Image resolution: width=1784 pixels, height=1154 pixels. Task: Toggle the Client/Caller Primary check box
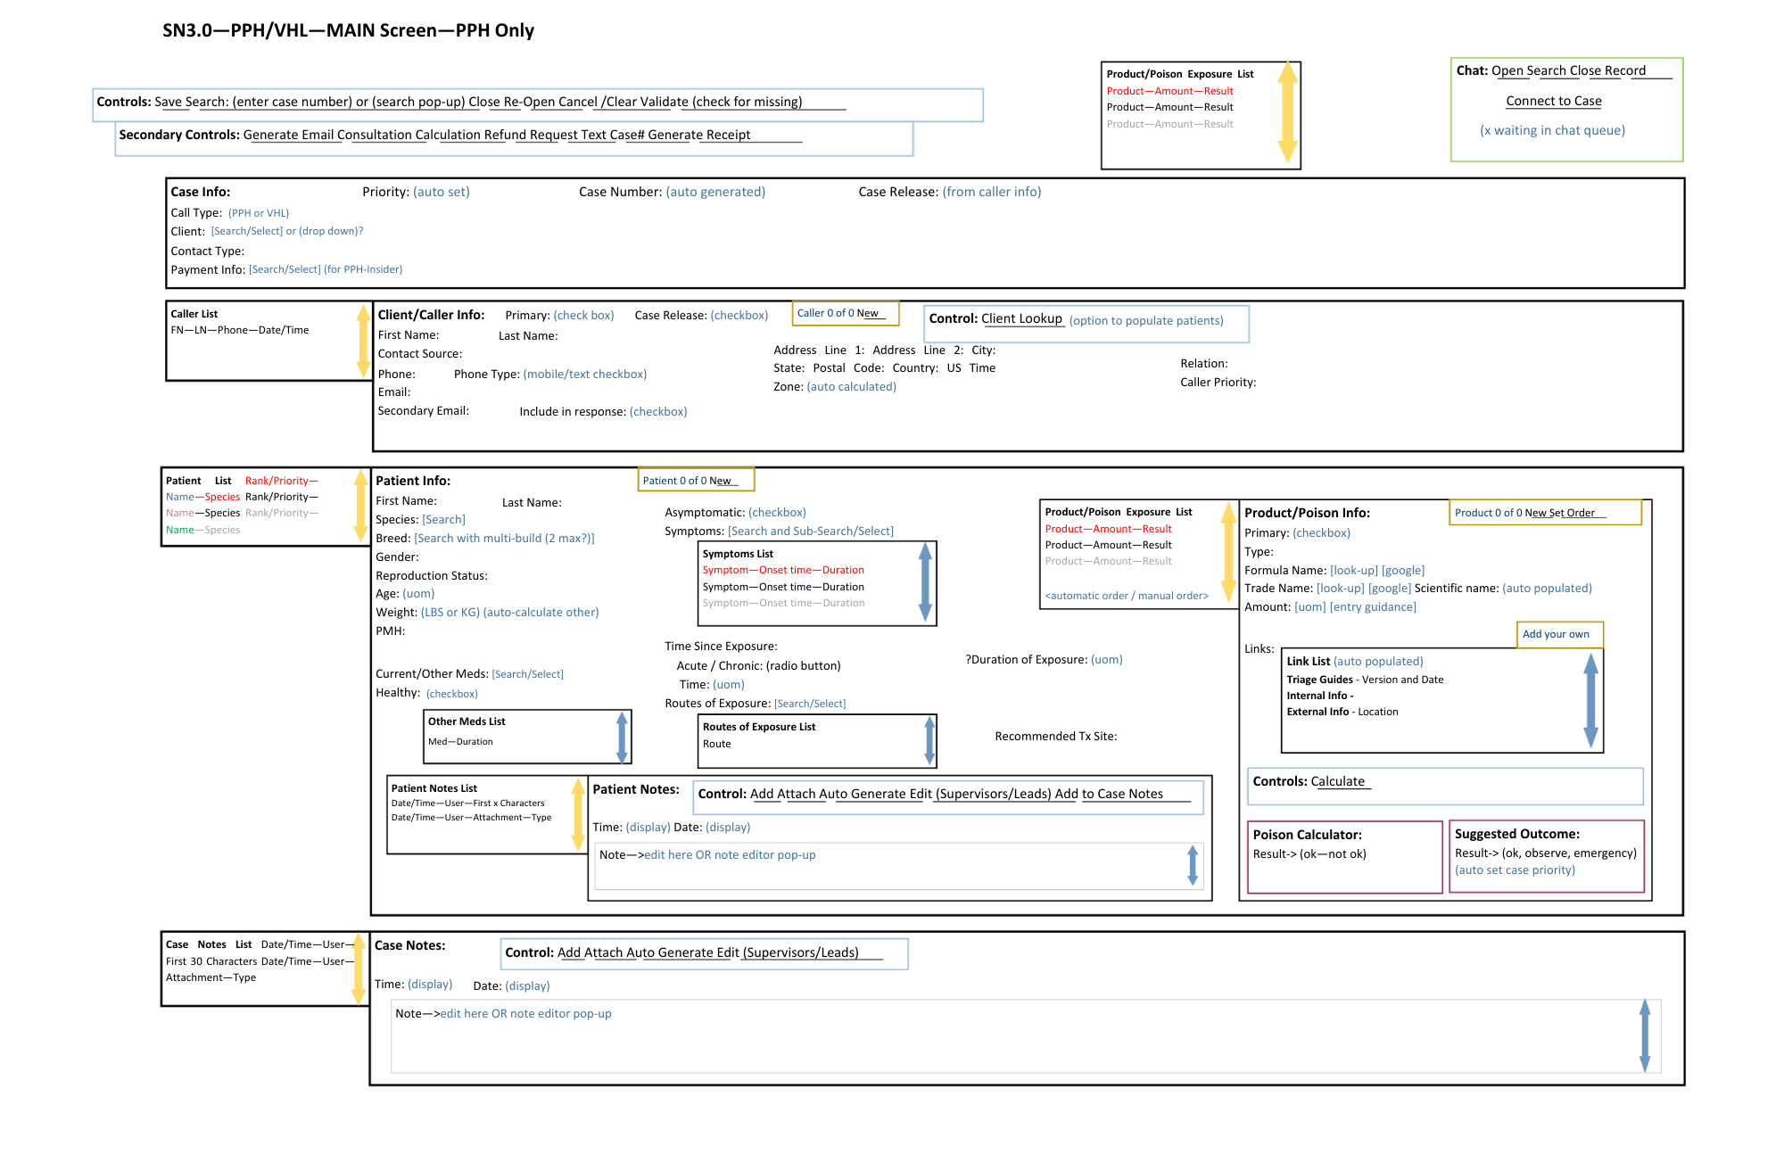583,316
